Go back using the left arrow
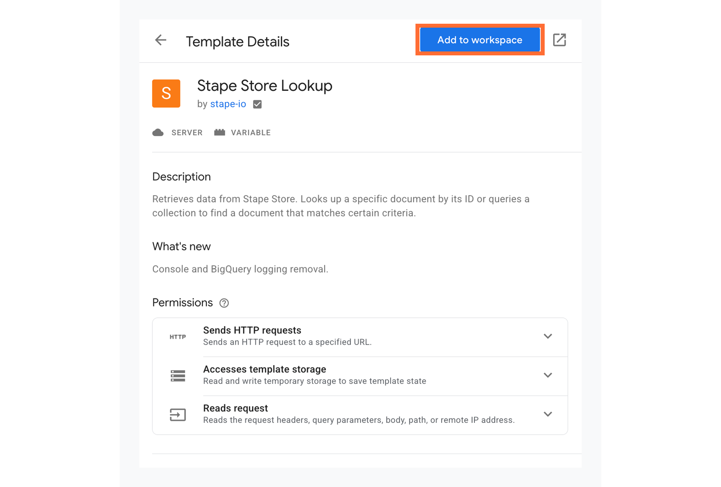Image resolution: width=721 pixels, height=487 pixels. pyautogui.click(x=161, y=40)
